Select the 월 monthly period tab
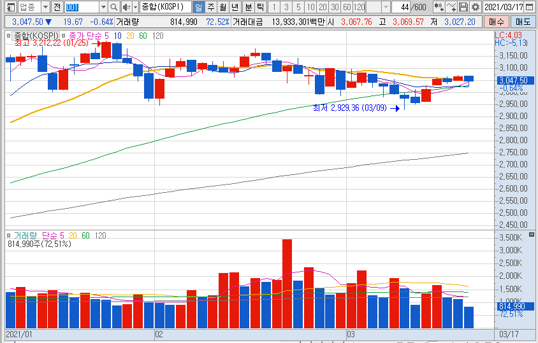 tap(223, 6)
